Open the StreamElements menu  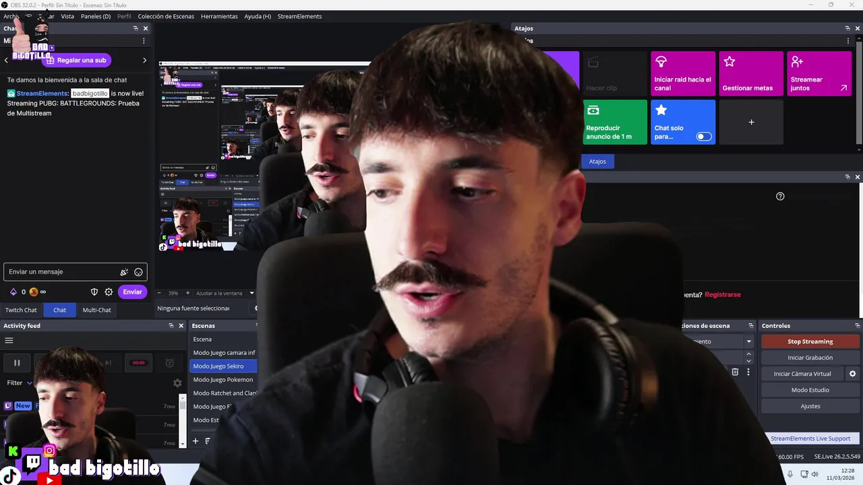[x=299, y=16]
